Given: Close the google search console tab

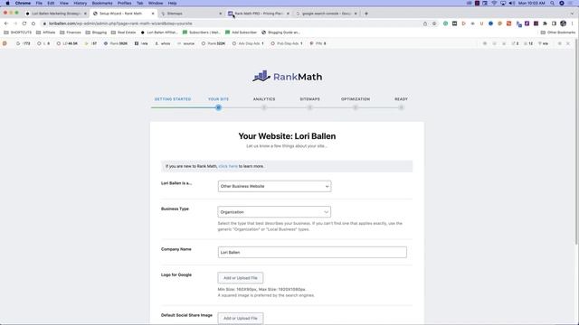Looking at the screenshot, I should coord(356,14).
